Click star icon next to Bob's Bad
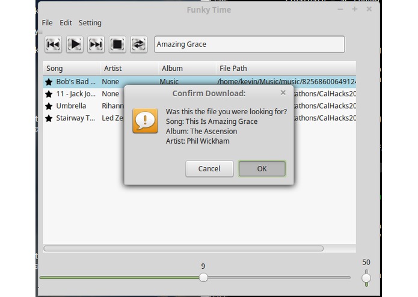 point(49,82)
